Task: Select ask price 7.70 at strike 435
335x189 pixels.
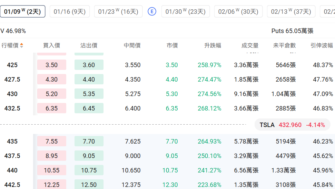Action: point(89,141)
